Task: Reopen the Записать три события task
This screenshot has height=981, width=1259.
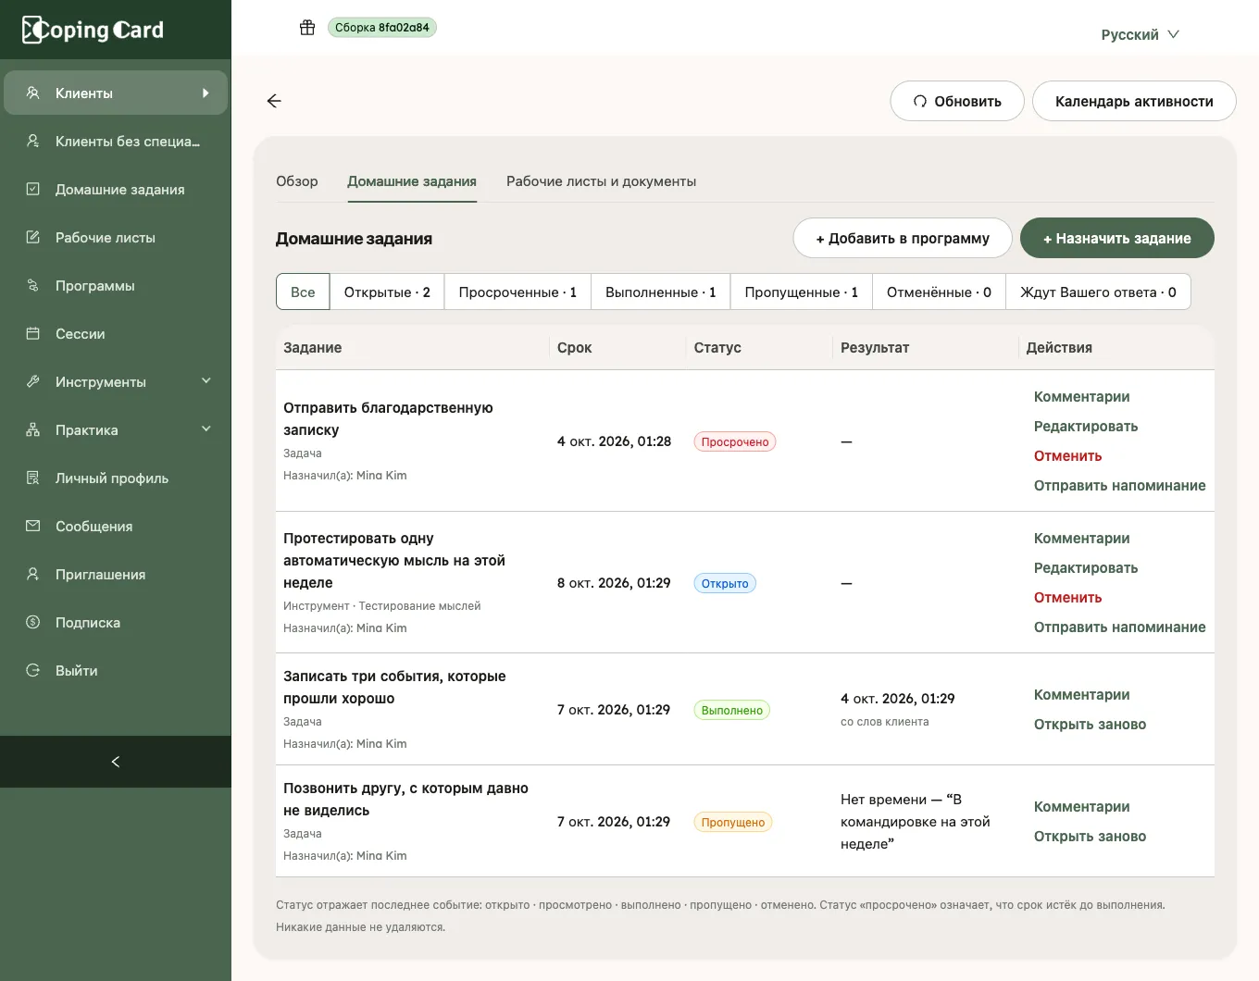Action: pos(1090,724)
